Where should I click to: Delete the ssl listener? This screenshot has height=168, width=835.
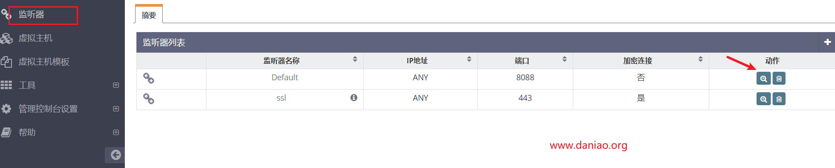coord(779,99)
